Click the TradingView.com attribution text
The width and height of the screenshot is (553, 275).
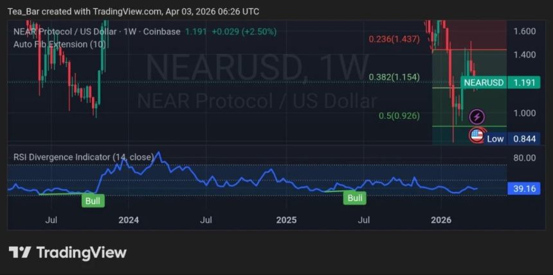point(129,11)
